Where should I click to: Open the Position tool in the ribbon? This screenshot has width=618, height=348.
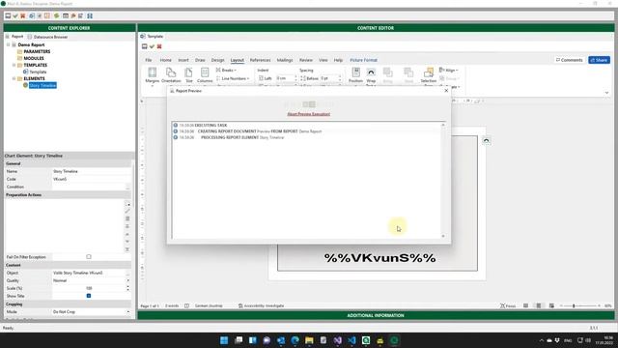click(355, 75)
